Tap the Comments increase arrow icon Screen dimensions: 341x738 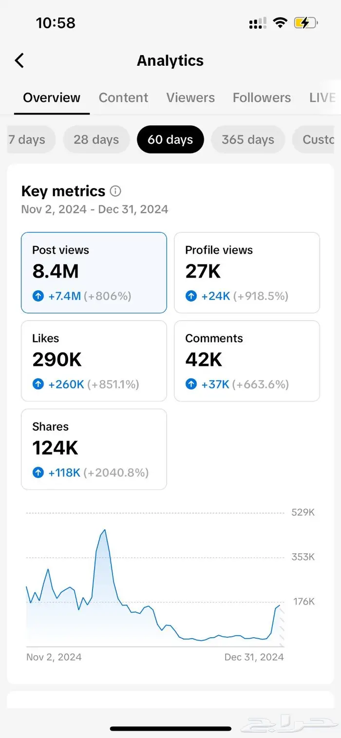click(191, 384)
